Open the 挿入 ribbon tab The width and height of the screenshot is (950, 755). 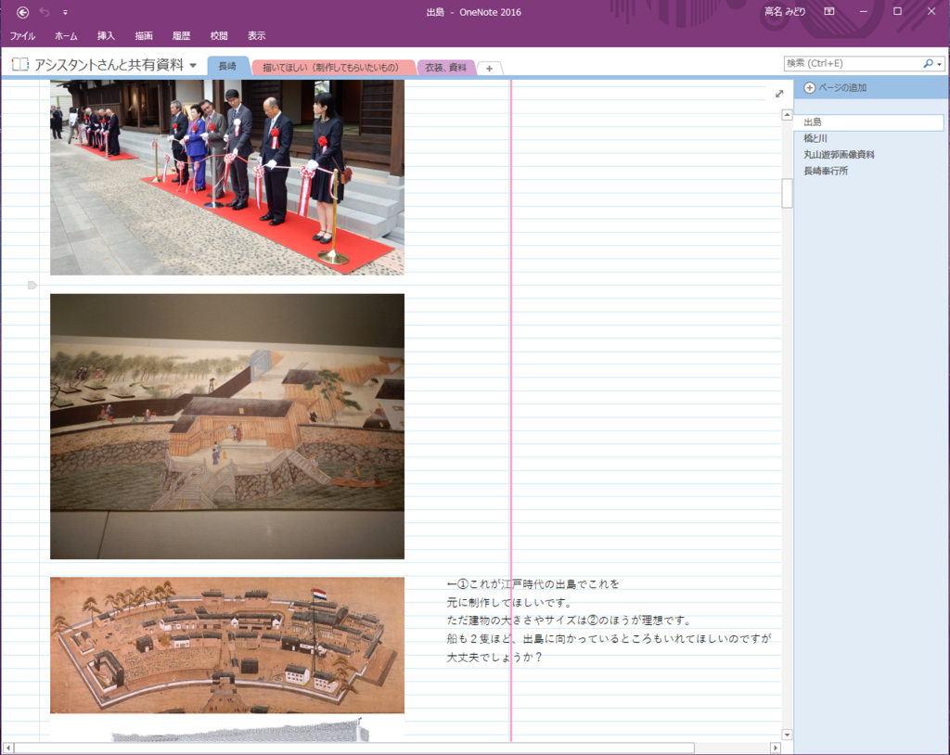tap(106, 36)
